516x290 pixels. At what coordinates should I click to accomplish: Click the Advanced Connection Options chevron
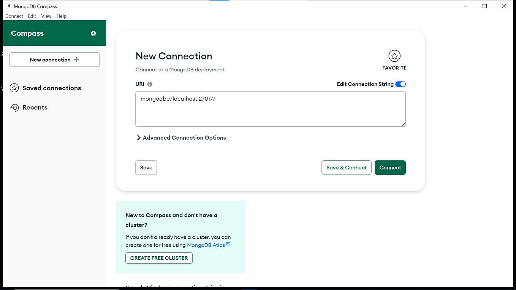click(139, 137)
